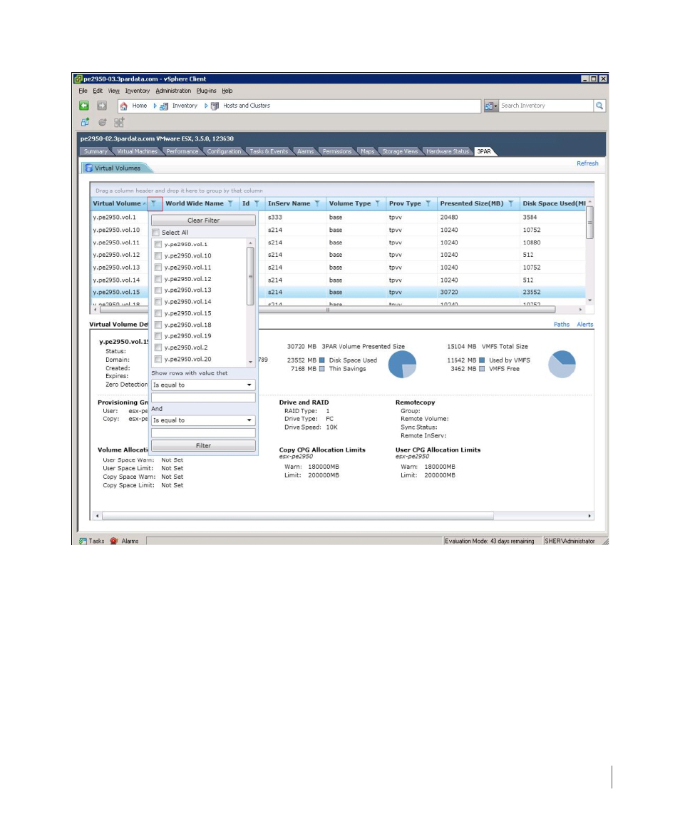Open the Volume Type column filter
This screenshot has width=680, height=817.
point(378,204)
